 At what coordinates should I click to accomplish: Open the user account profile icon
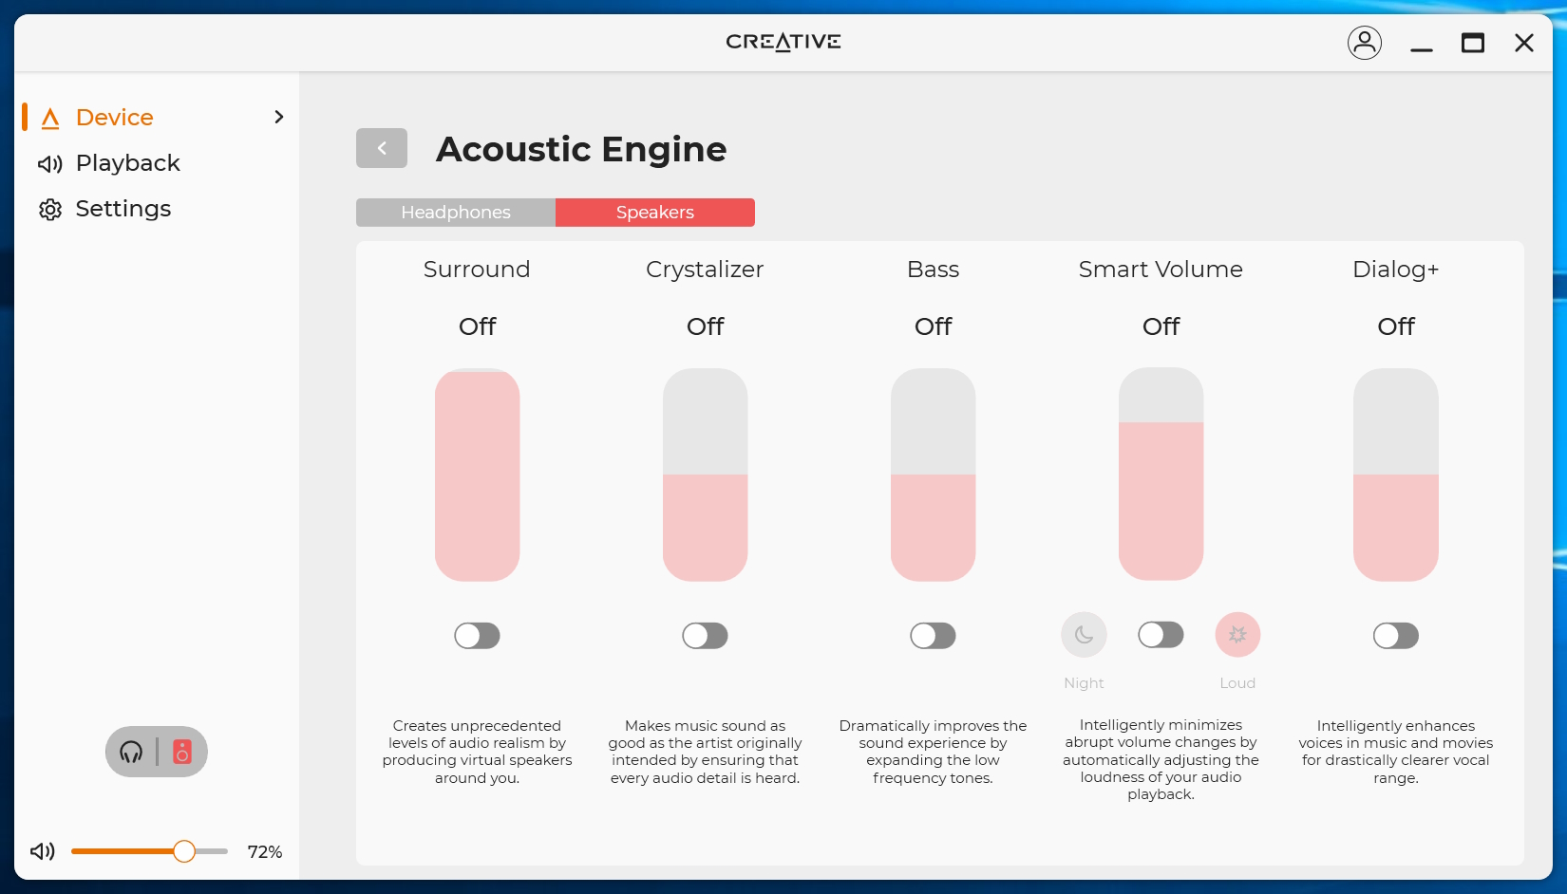pos(1365,43)
